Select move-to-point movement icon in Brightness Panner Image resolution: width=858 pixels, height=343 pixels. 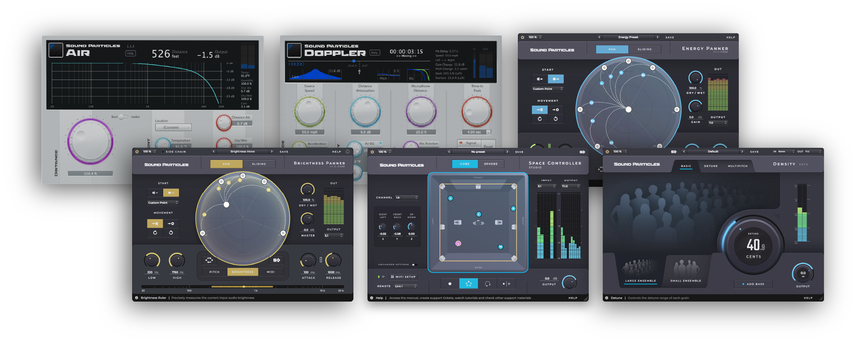[171, 224]
